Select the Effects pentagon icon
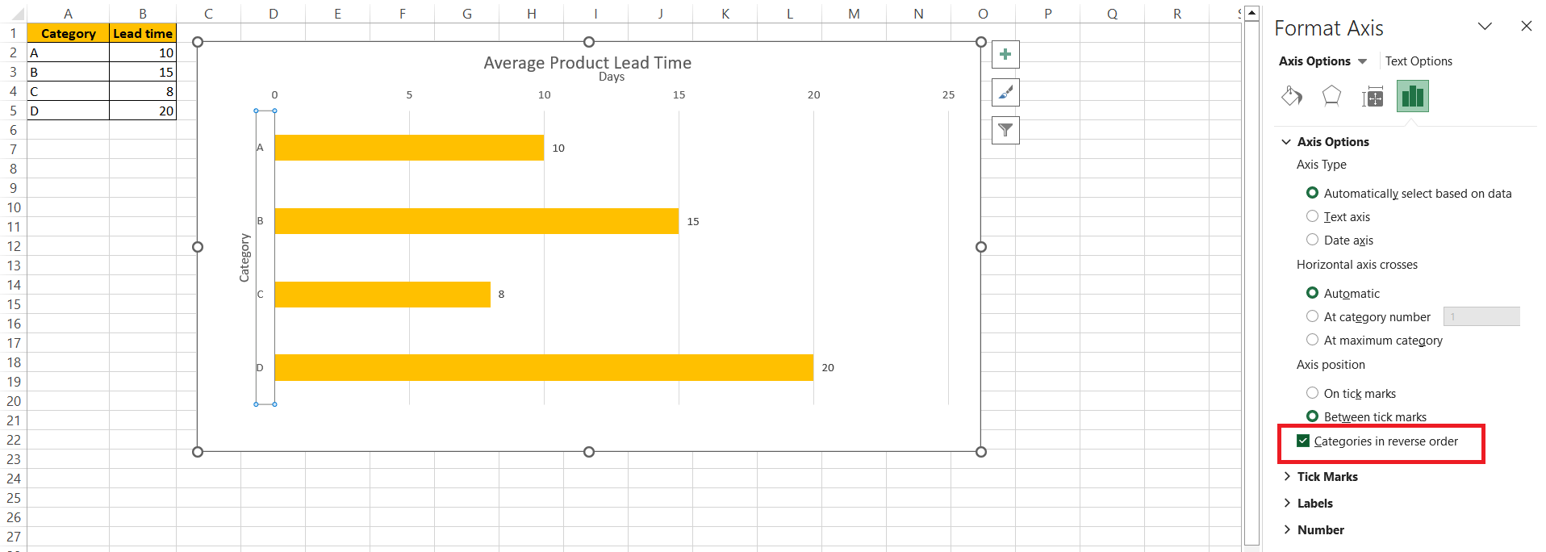 point(1331,97)
